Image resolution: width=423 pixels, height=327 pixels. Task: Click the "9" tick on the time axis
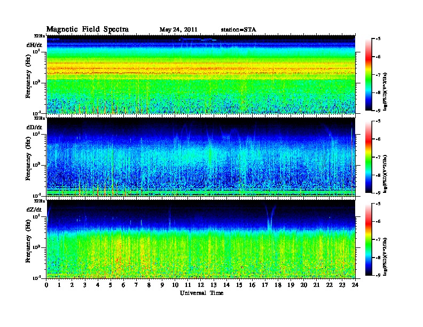(x=162, y=285)
